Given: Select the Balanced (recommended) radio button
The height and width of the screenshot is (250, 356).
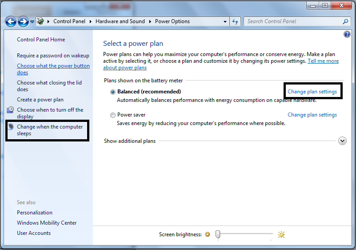Looking at the screenshot, I should pyautogui.click(x=112, y=92).
